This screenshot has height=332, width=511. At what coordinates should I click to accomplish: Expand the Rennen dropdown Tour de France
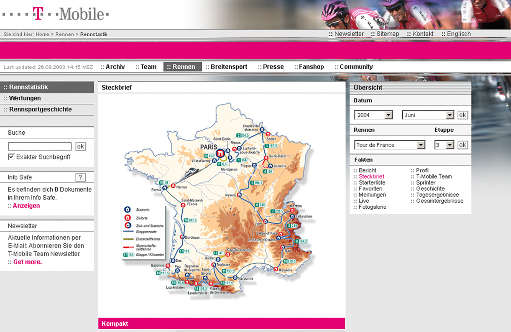pyautogui.click(x=421, y=145)
